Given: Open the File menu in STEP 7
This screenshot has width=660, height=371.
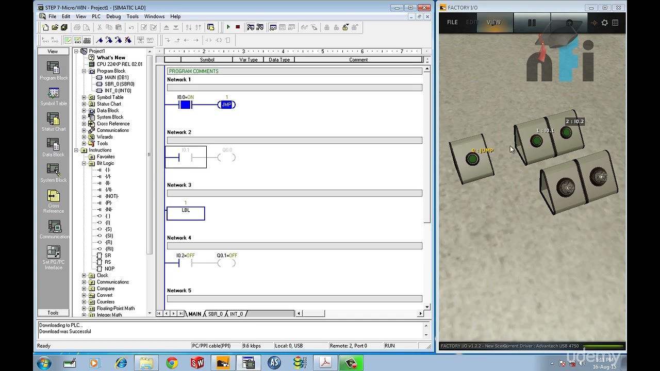Looking at the screenshot, I should pos(52,16).
